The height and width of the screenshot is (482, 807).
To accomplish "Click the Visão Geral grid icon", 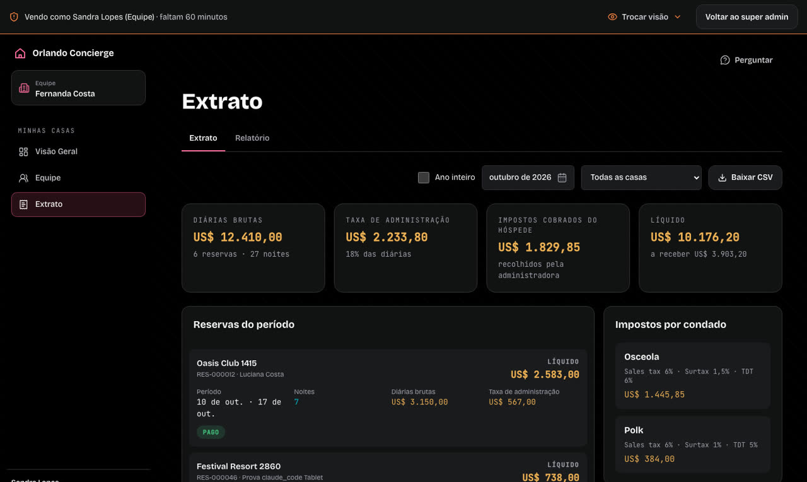I will pyautogui.click(x=23, y=151).
